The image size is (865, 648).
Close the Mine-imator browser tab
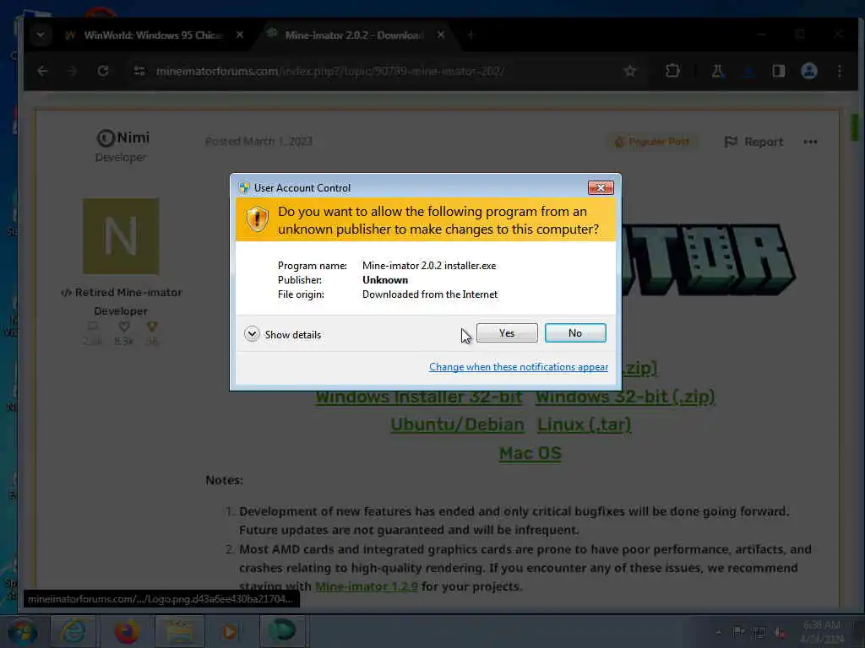click(441, 35)
